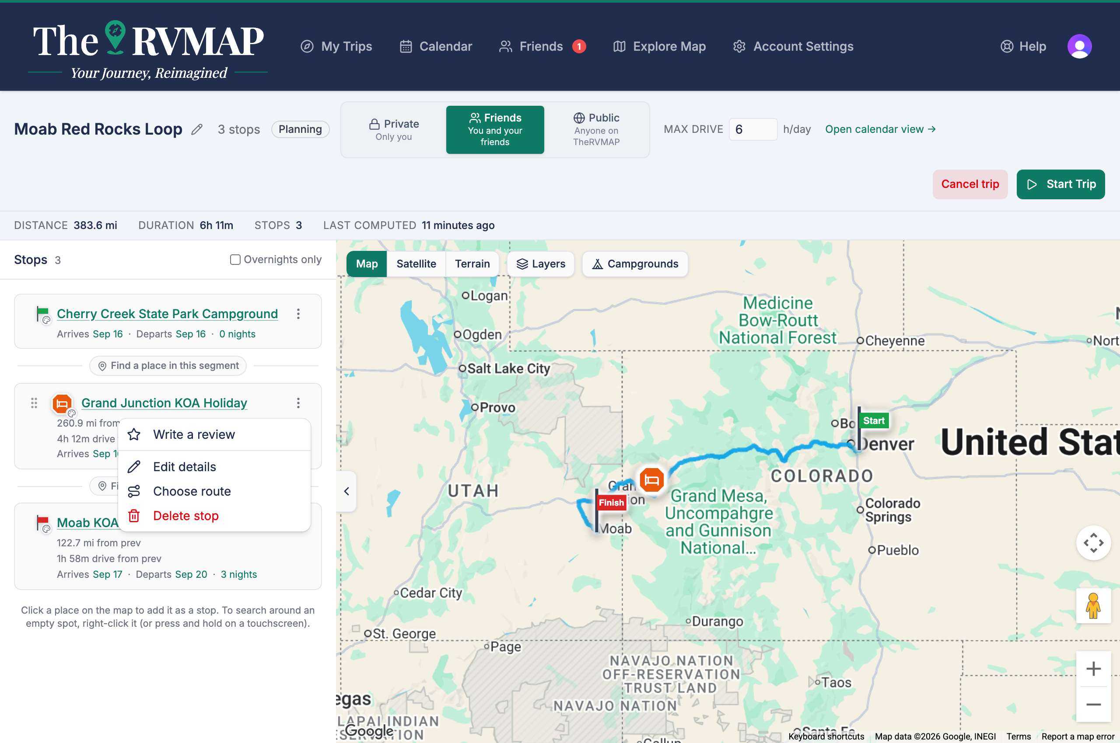The height and width of the screenshot is (743, 1120).
Task: Set trip visibility to Friends
Action: pyautogui.click(x=495, y=130)
